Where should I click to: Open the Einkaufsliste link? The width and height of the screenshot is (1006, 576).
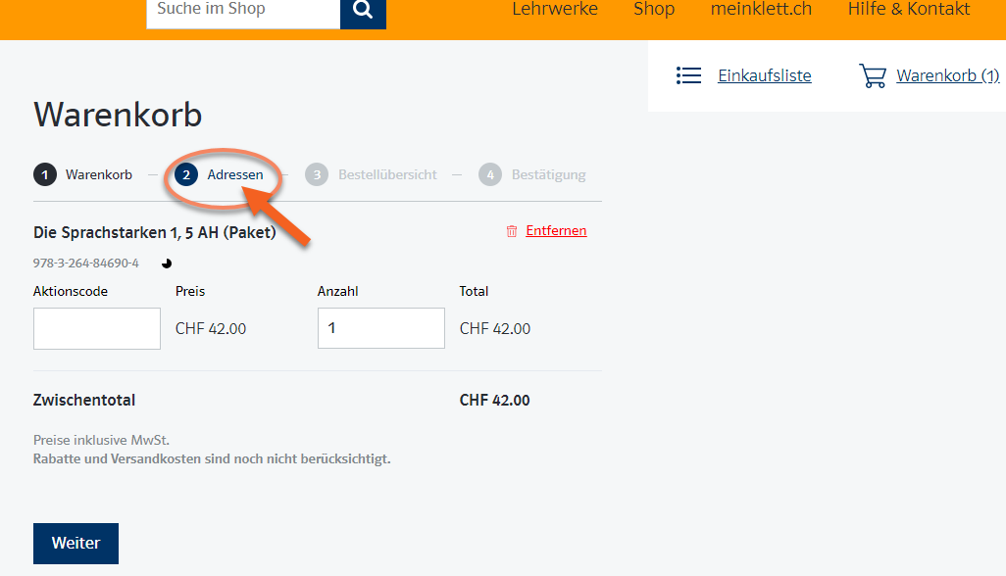[x=764, y=75]
